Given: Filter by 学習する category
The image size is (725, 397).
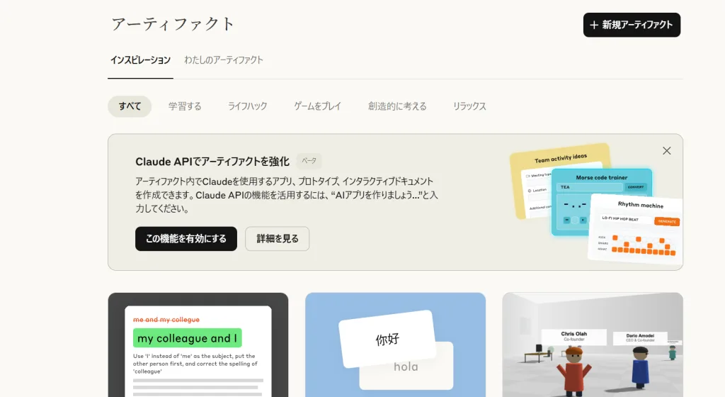Looking at the screenshot, I should (185, 106).
